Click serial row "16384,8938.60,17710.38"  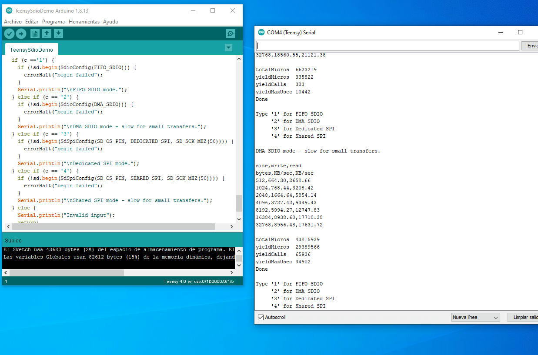(289, 217)
